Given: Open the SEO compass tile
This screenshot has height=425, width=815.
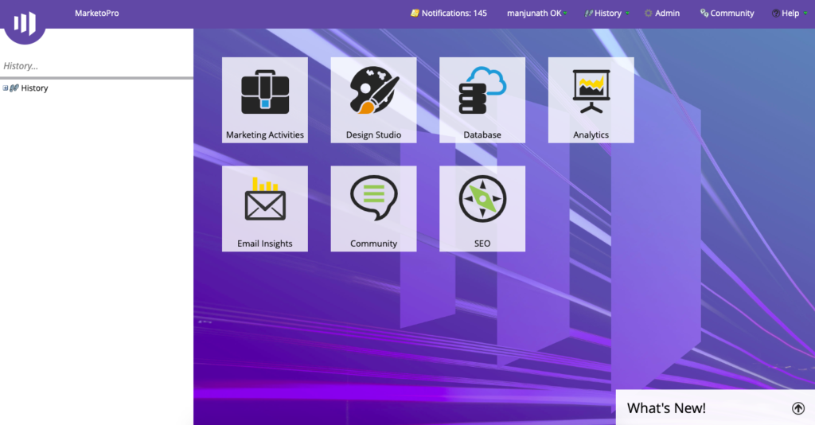Looking at the screenshot, I should 482,209.
